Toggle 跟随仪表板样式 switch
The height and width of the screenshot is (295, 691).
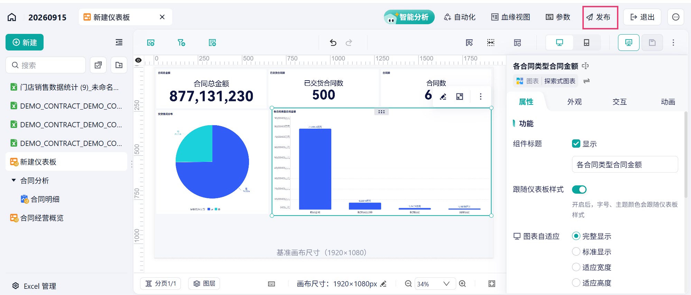click(x=579, y=190)
